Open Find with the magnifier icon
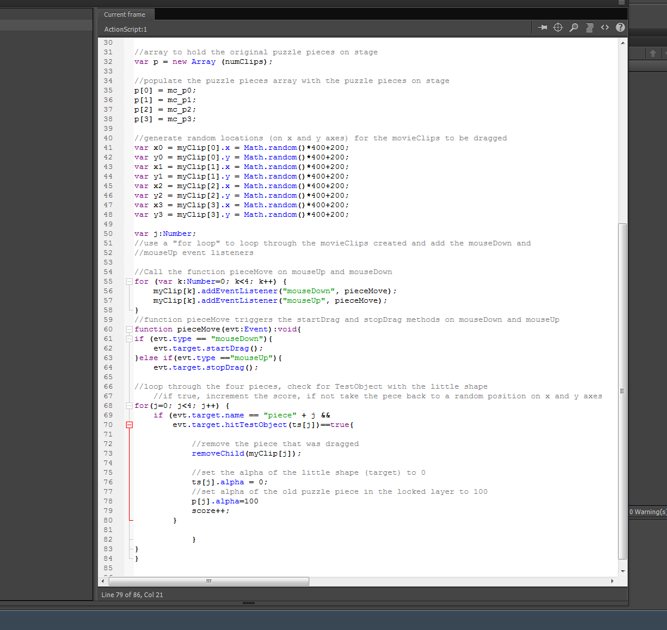This screenshot has height=630, width=667. [574, 27]
